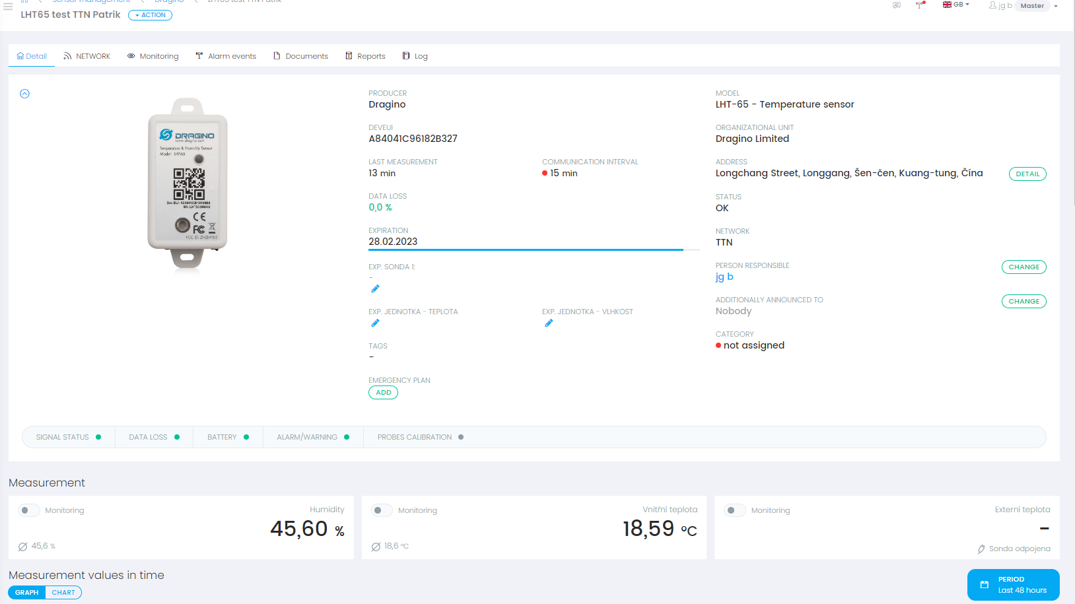Click the 15 min communication interval
The height and width of the screenshot is (604, 1075).
564,173
